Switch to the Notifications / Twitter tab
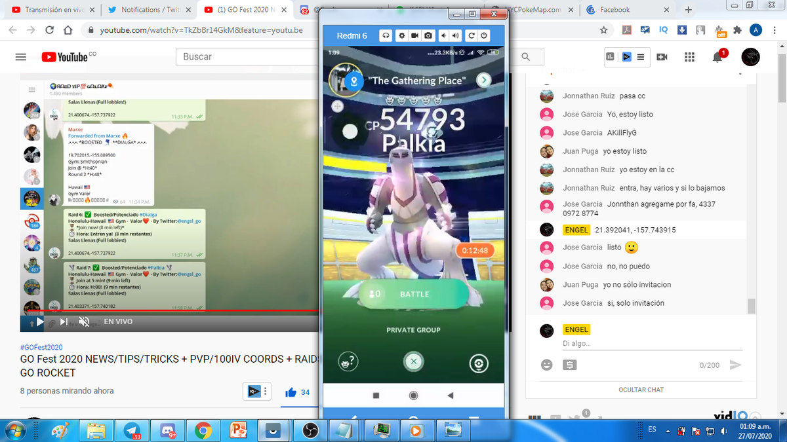Screen dimensions: 787x442 [149, 10]
